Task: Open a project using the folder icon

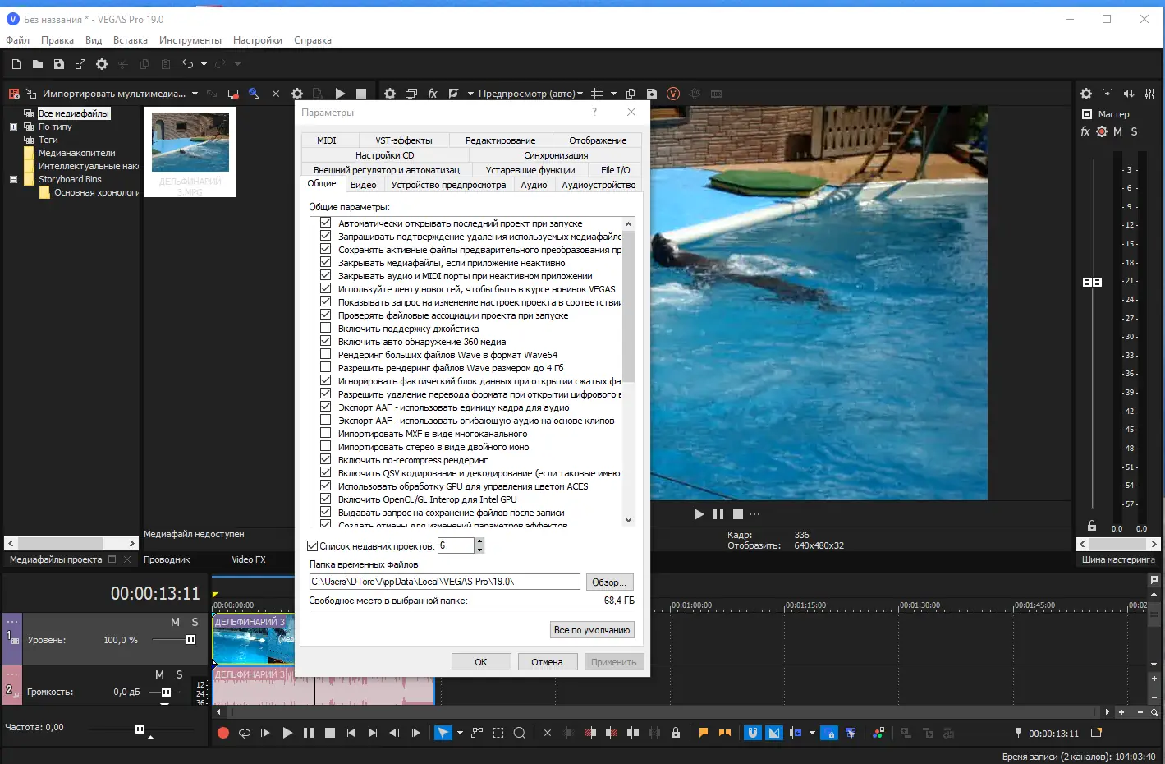Action: [x=37, y=64]
